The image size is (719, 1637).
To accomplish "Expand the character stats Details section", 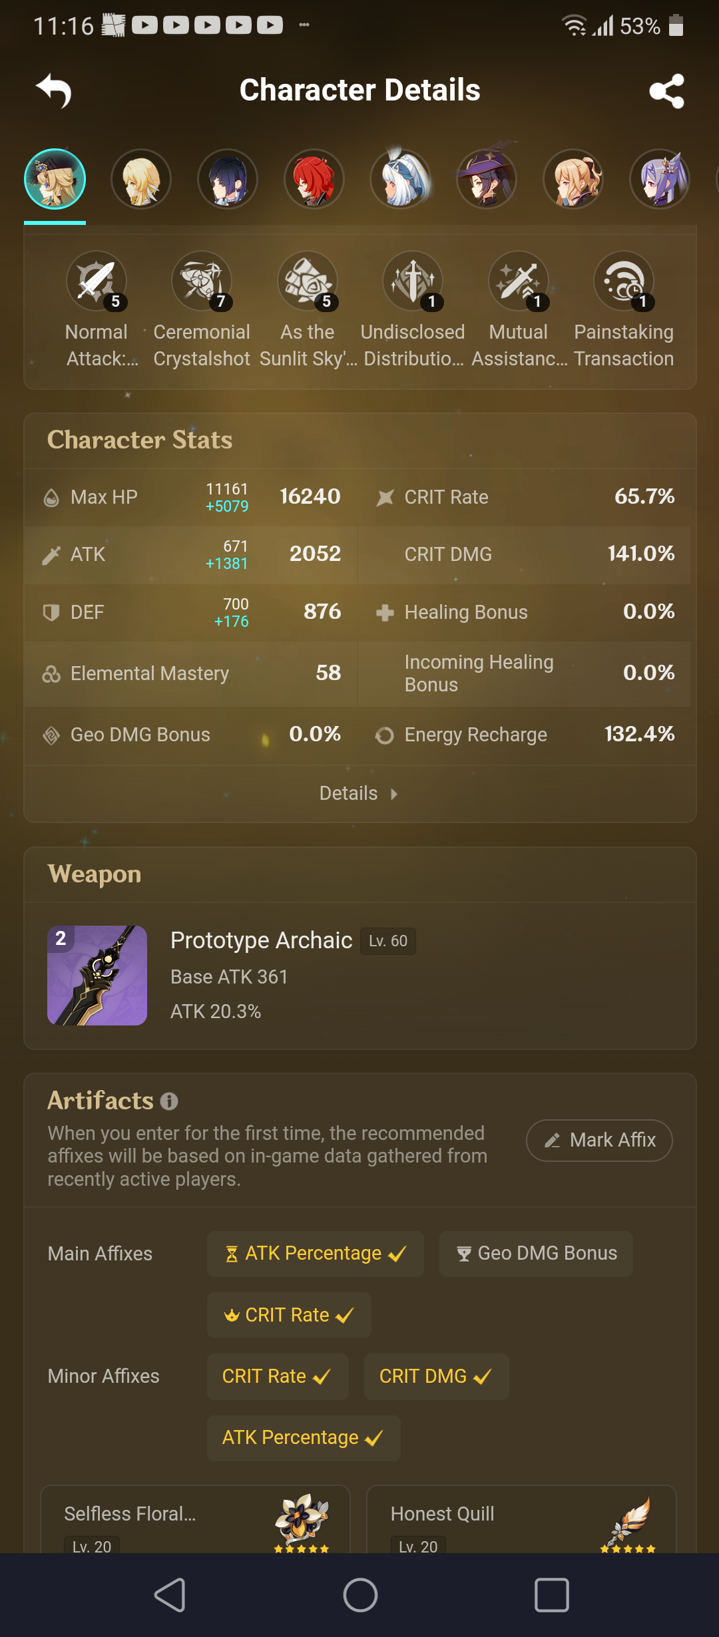I will coord(359,793).
